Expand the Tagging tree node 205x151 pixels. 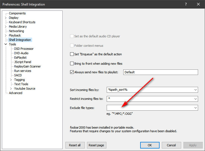(11, 80)
